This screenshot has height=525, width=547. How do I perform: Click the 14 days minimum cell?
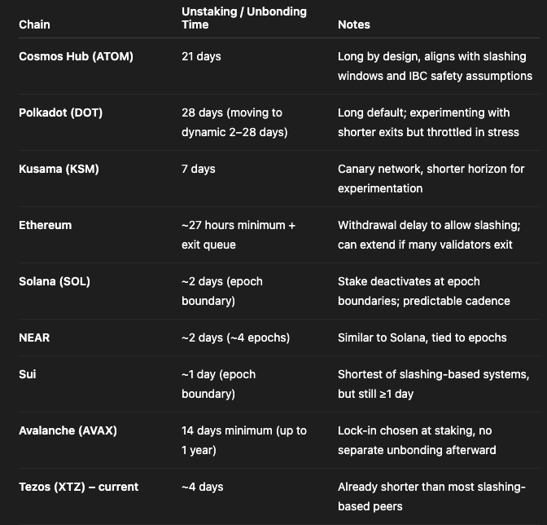coord(243,440)
